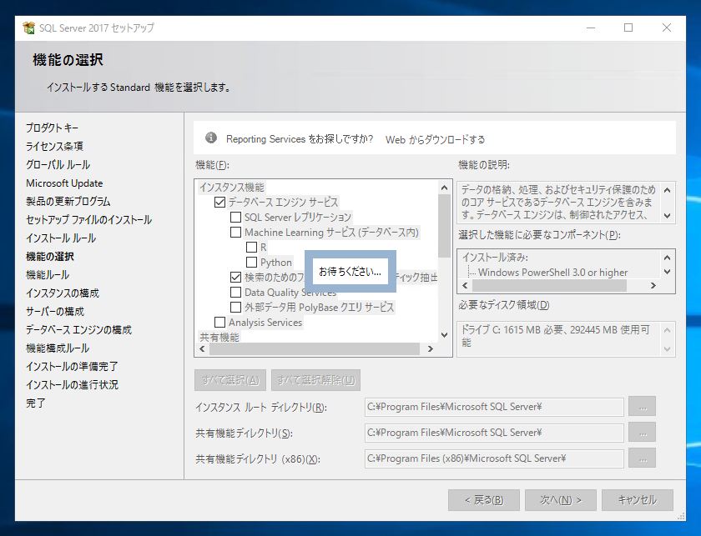701x536 pixels.
Task: Select Microsoft Update step in sidebar
Action: [x=64, y=183]
